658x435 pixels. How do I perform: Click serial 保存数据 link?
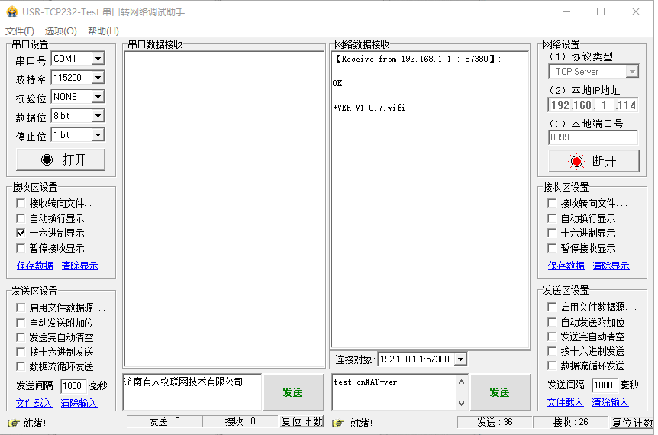[35, 266]
